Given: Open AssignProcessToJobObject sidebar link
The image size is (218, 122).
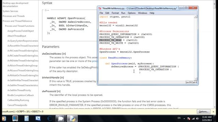Looking at the screenshot, I should (x=20, y=31).
